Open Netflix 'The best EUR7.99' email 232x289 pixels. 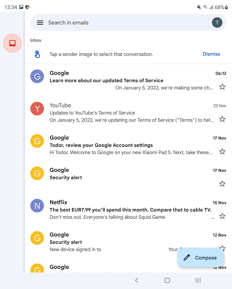tap(128, 210)
